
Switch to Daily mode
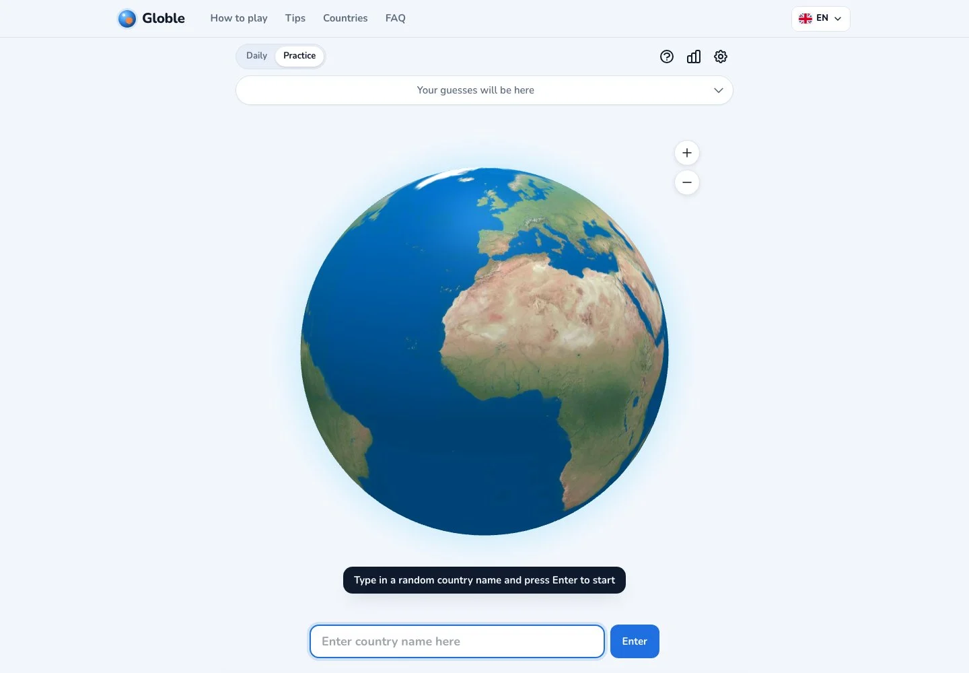tap(256, 56)
